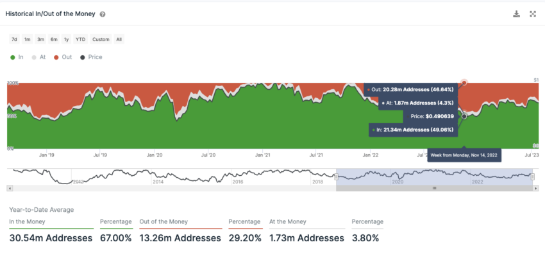This screenshot has width=545, height=258.
Task: Select the 1y time range
Action: (x=66, y=39)
